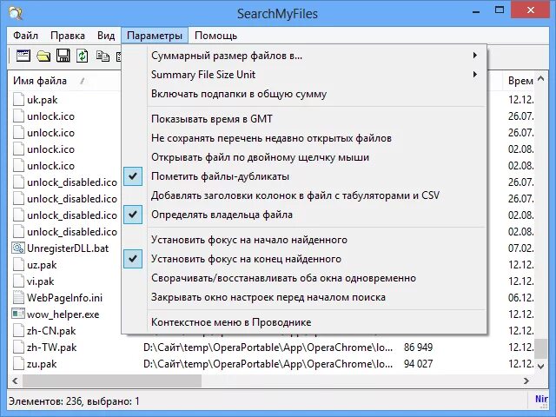This screenshot has height=417, width=556.
Task: Close the open Параметры menu
Action: pyautogui.click(x=155, y=36)
